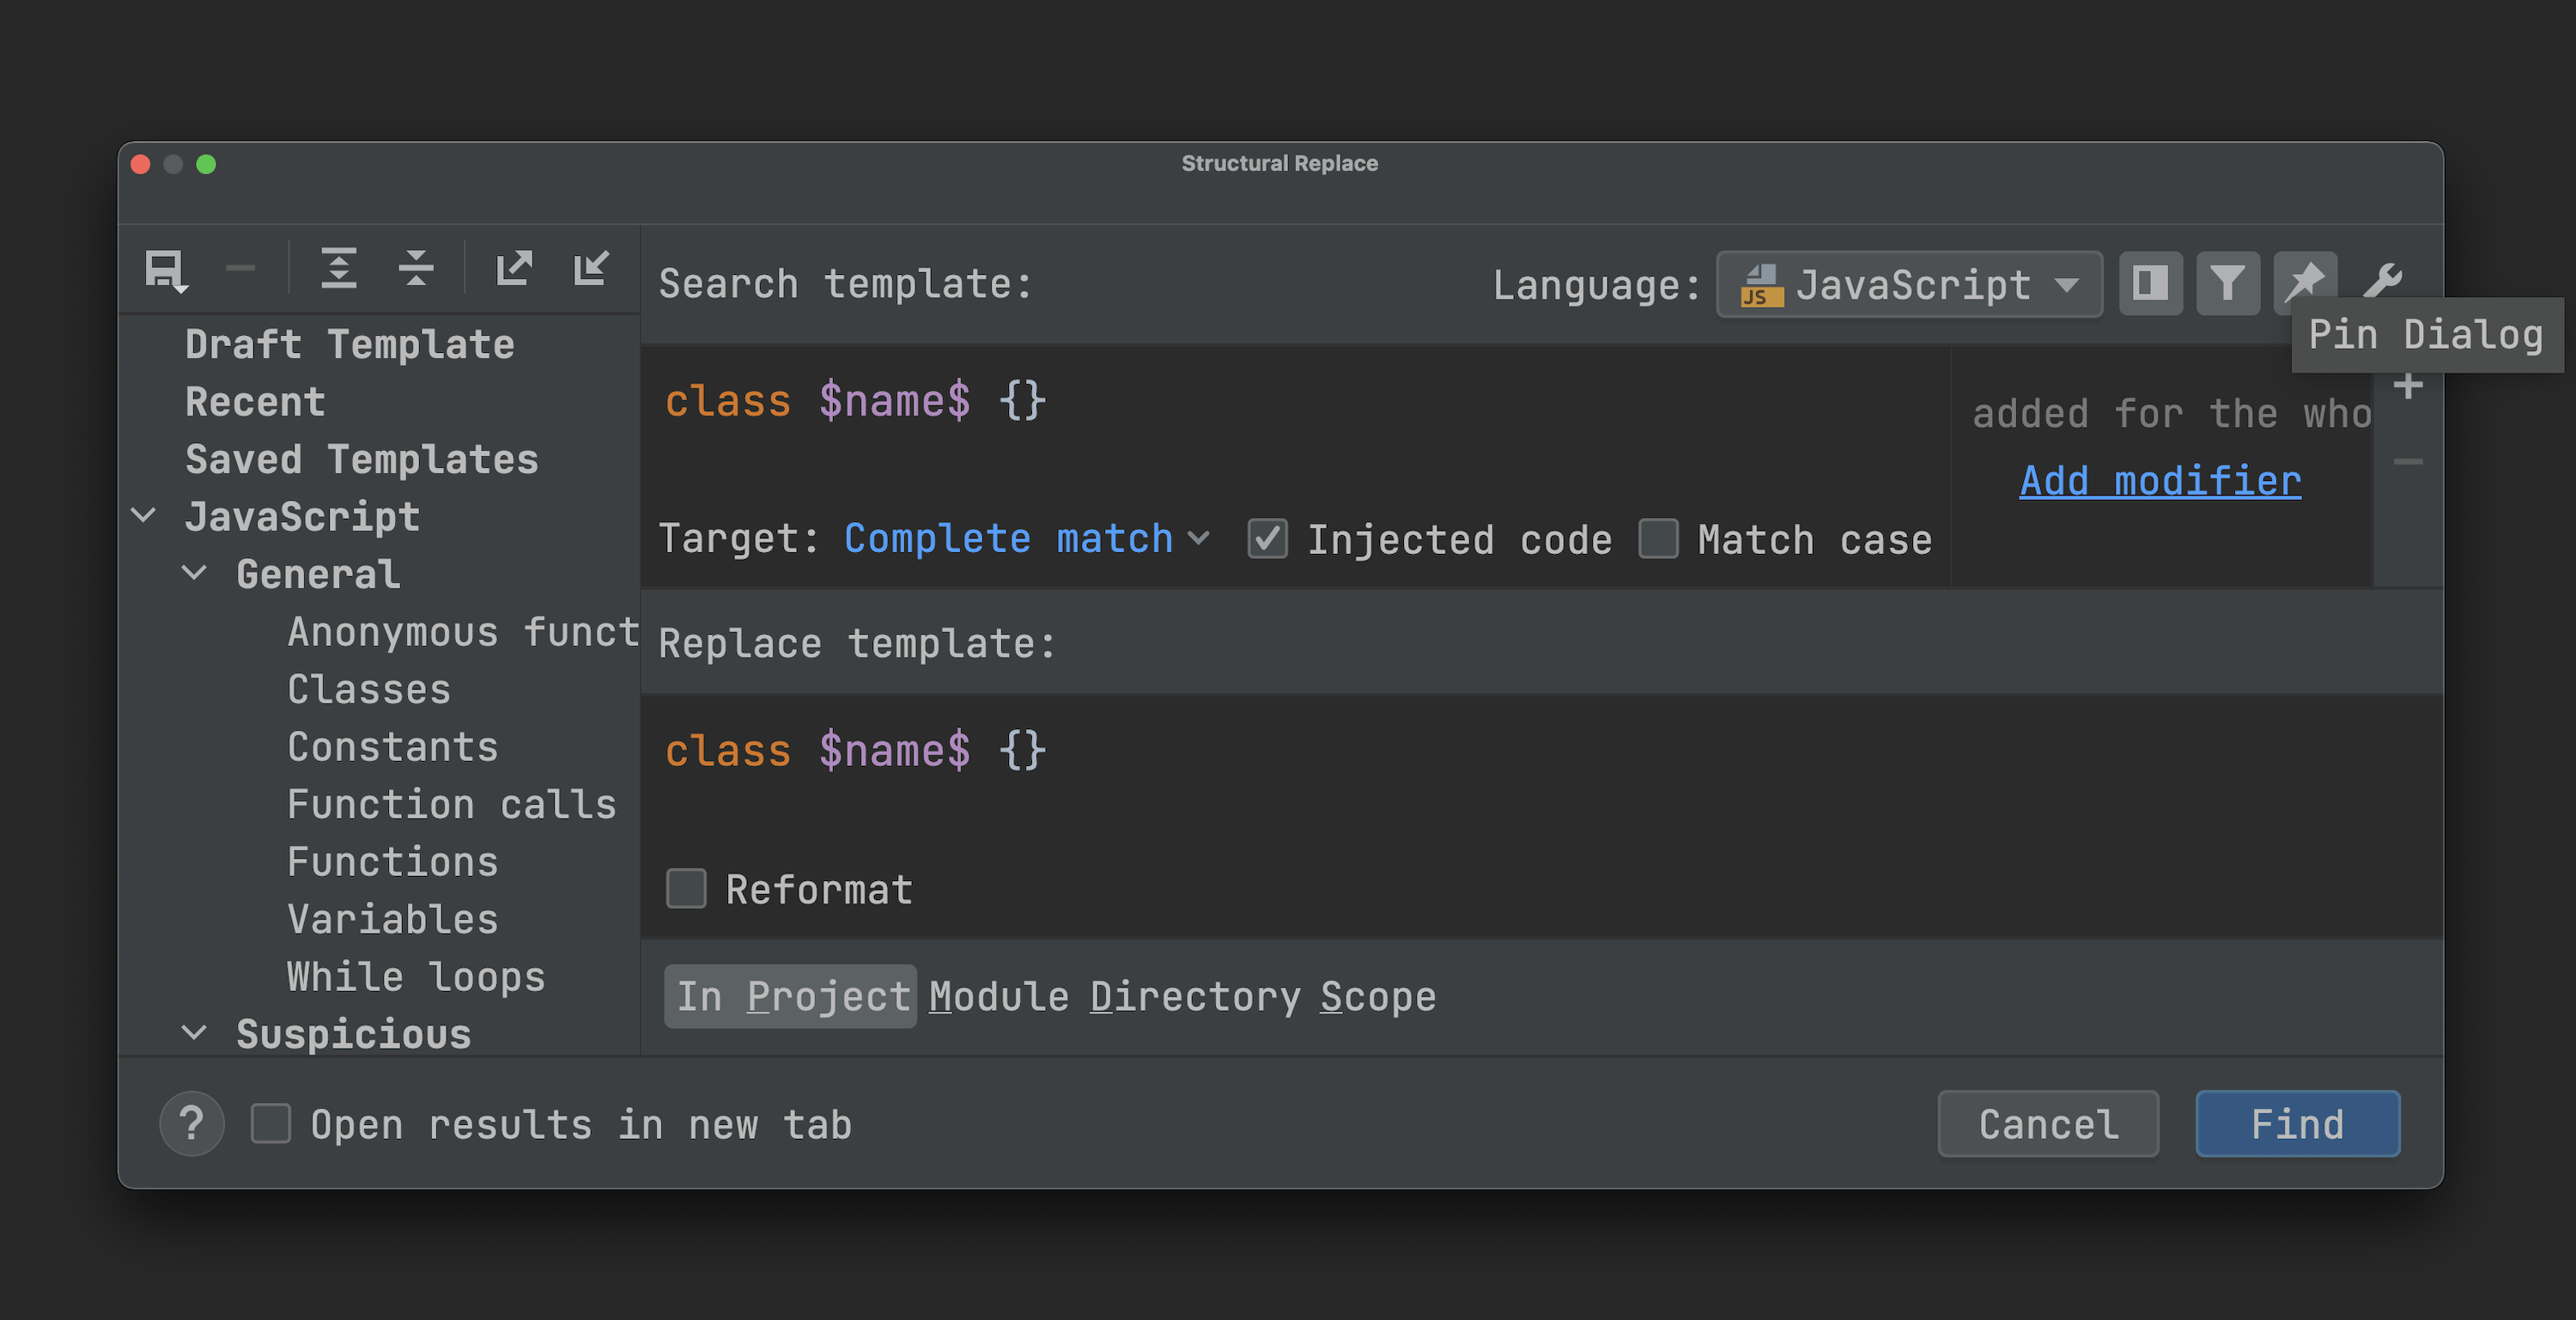Viewport: 2576px width, 1320px height.
Task: Check Open results in new tab
Action: [x=271, y=1124]
